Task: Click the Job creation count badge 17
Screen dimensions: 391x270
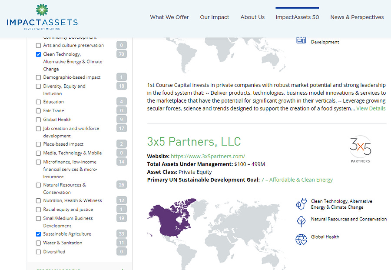Action: pos(122,129)
